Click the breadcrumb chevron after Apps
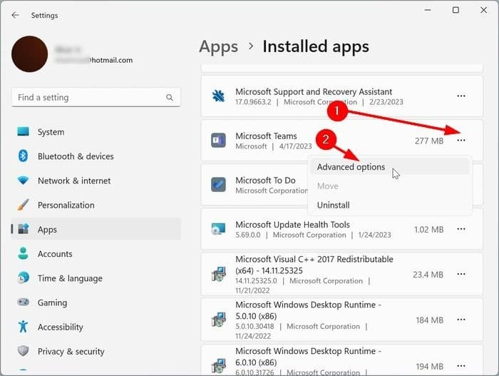The height and width of the screenshot is (376, 499). coord(251,46)
